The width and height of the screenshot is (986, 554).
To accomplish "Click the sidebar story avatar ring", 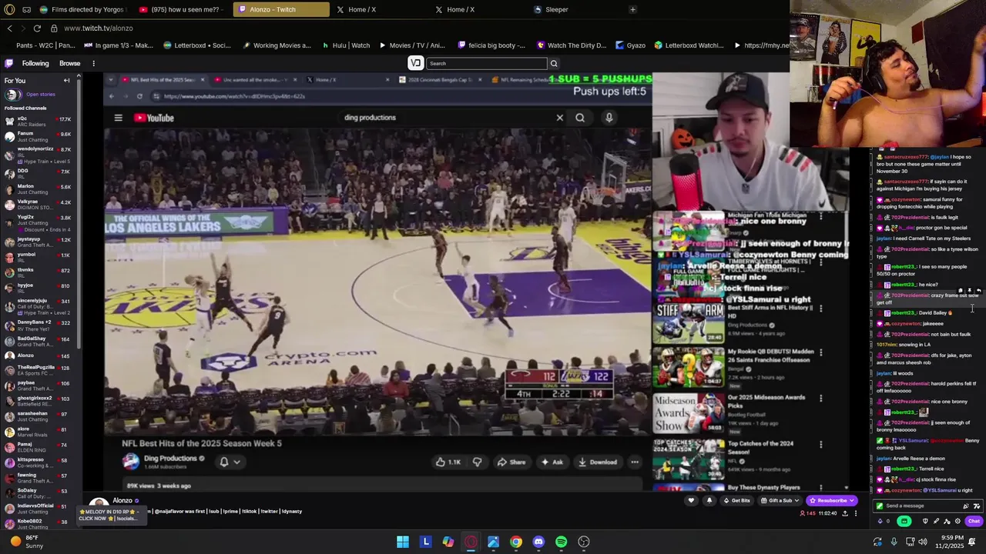I will 12,95.
